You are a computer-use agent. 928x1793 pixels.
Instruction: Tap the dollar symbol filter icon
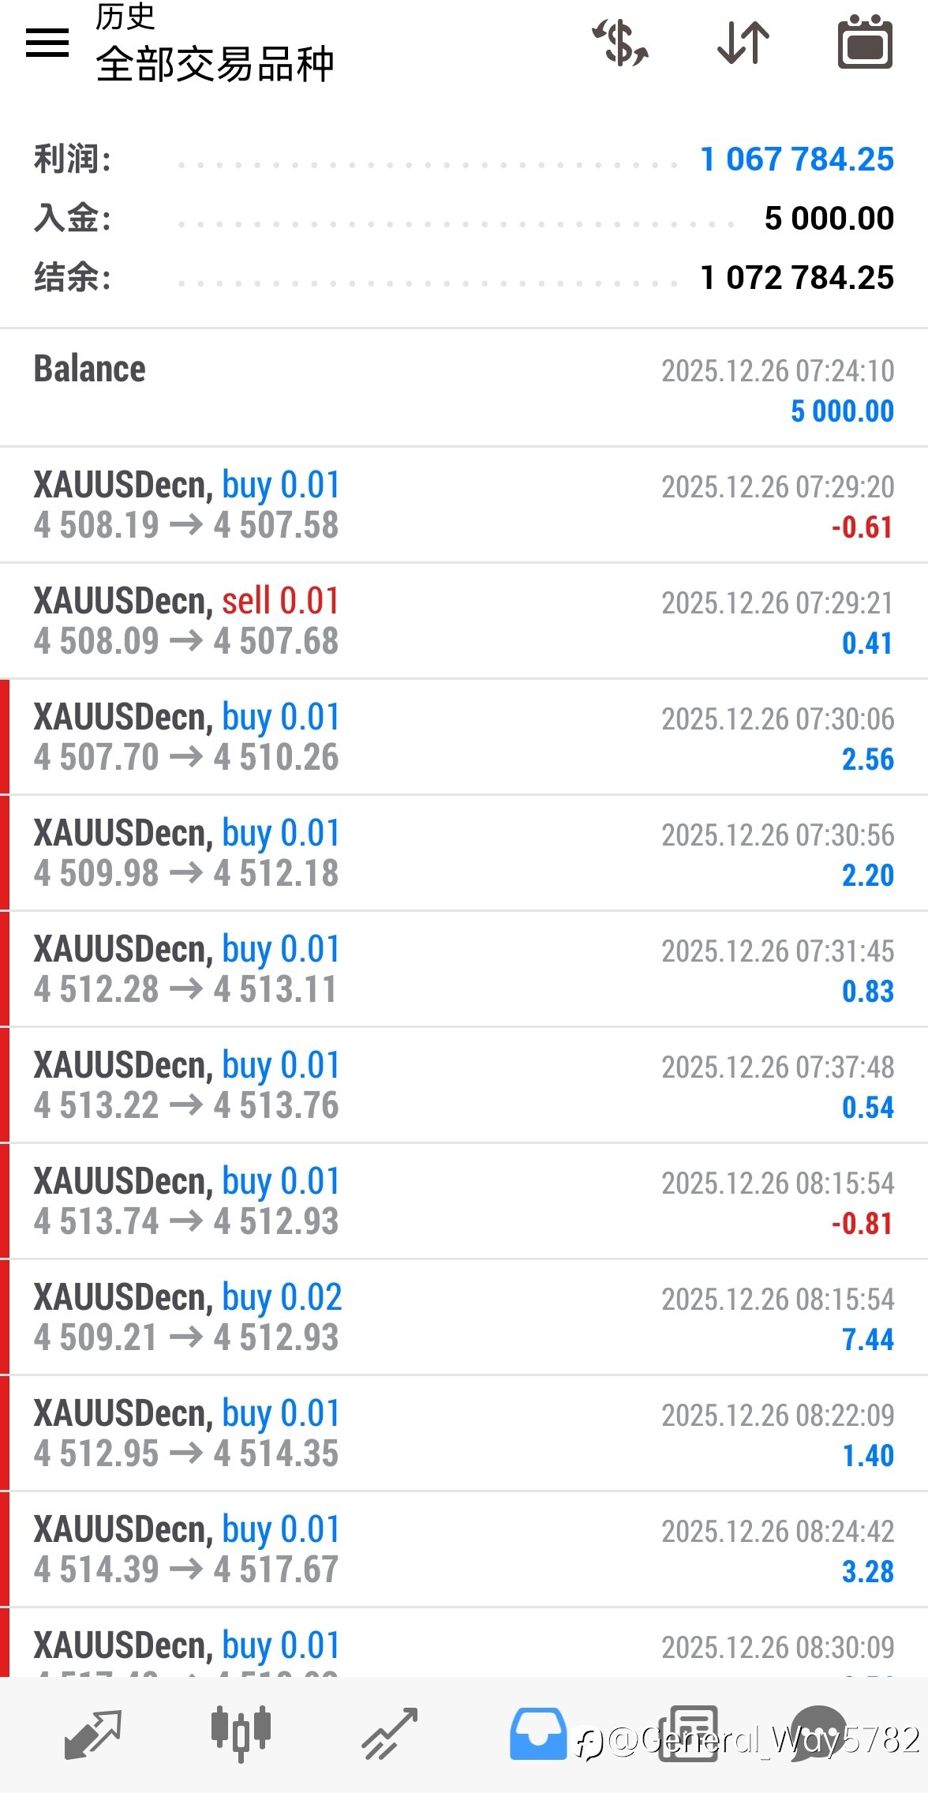[x=621, y=43]
